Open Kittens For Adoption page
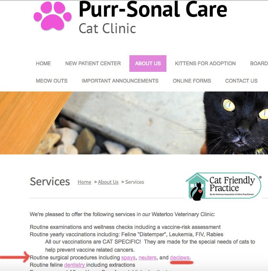The height and width of the screenshot is (271, 268). pos(205,63)
